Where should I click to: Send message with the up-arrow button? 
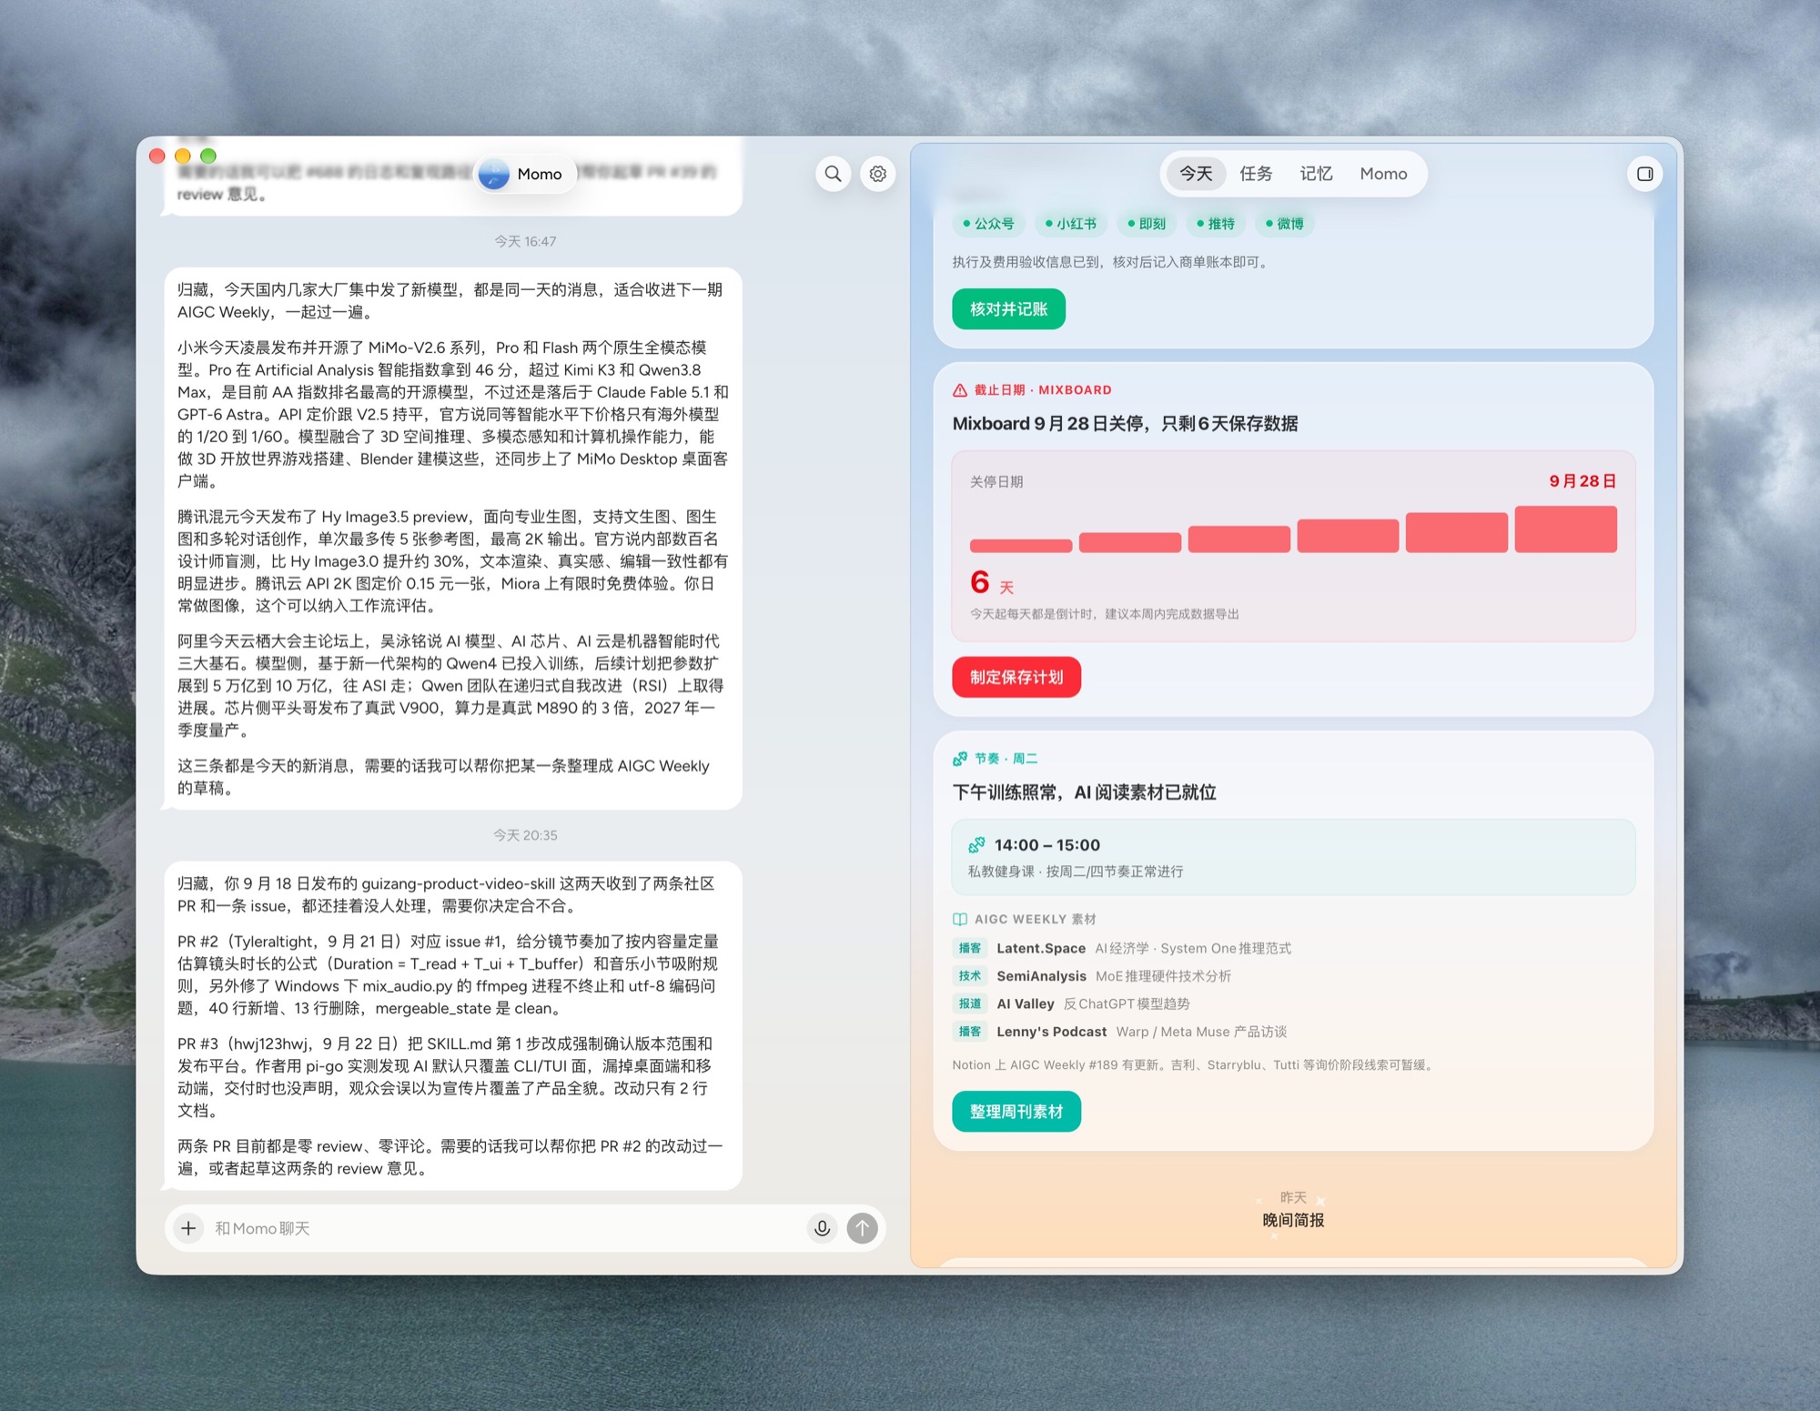[862, 1228]
